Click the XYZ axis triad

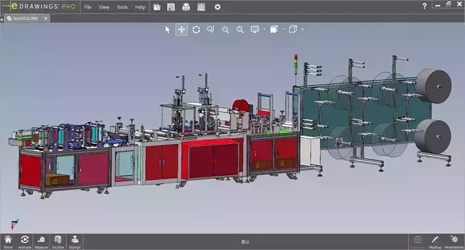(14, 224)
